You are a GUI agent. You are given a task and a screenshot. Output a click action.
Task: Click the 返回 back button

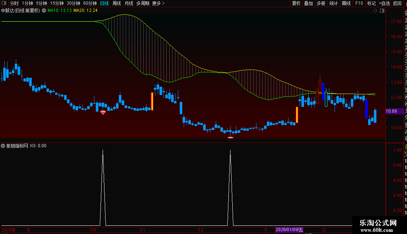[x=397, y=3]
